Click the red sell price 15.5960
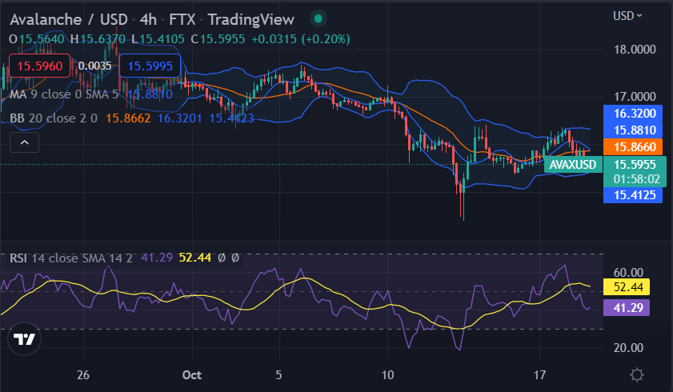Viewport: 673px width, 392px height. [x=39, y=66]
